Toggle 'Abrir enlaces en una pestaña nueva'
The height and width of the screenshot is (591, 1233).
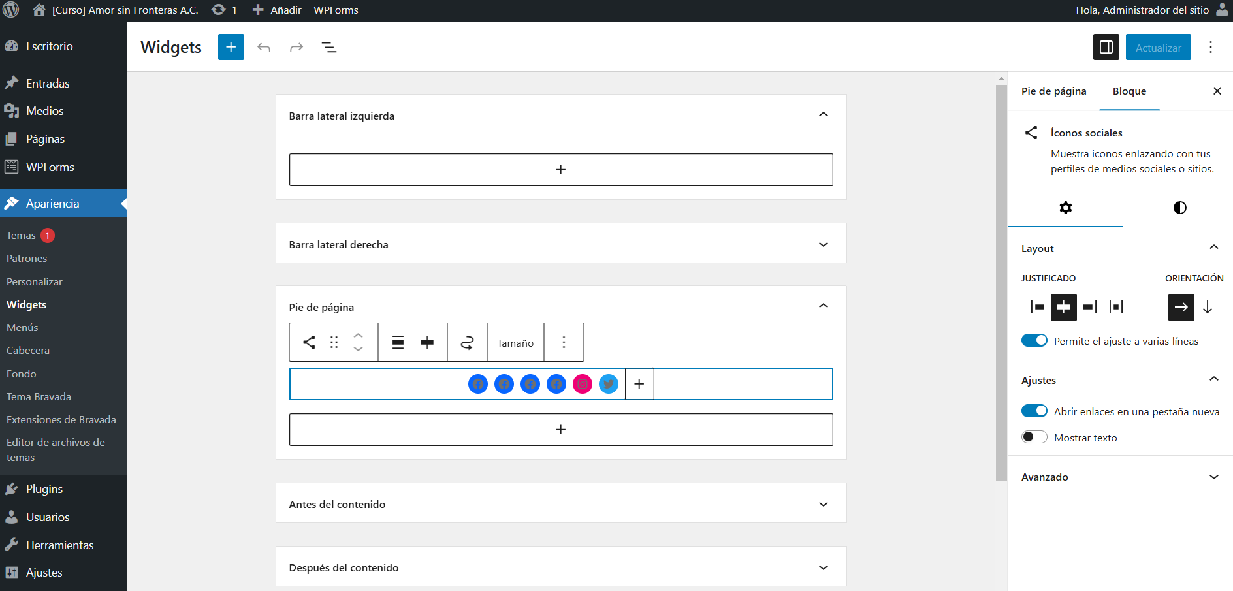coord(1034,411)
